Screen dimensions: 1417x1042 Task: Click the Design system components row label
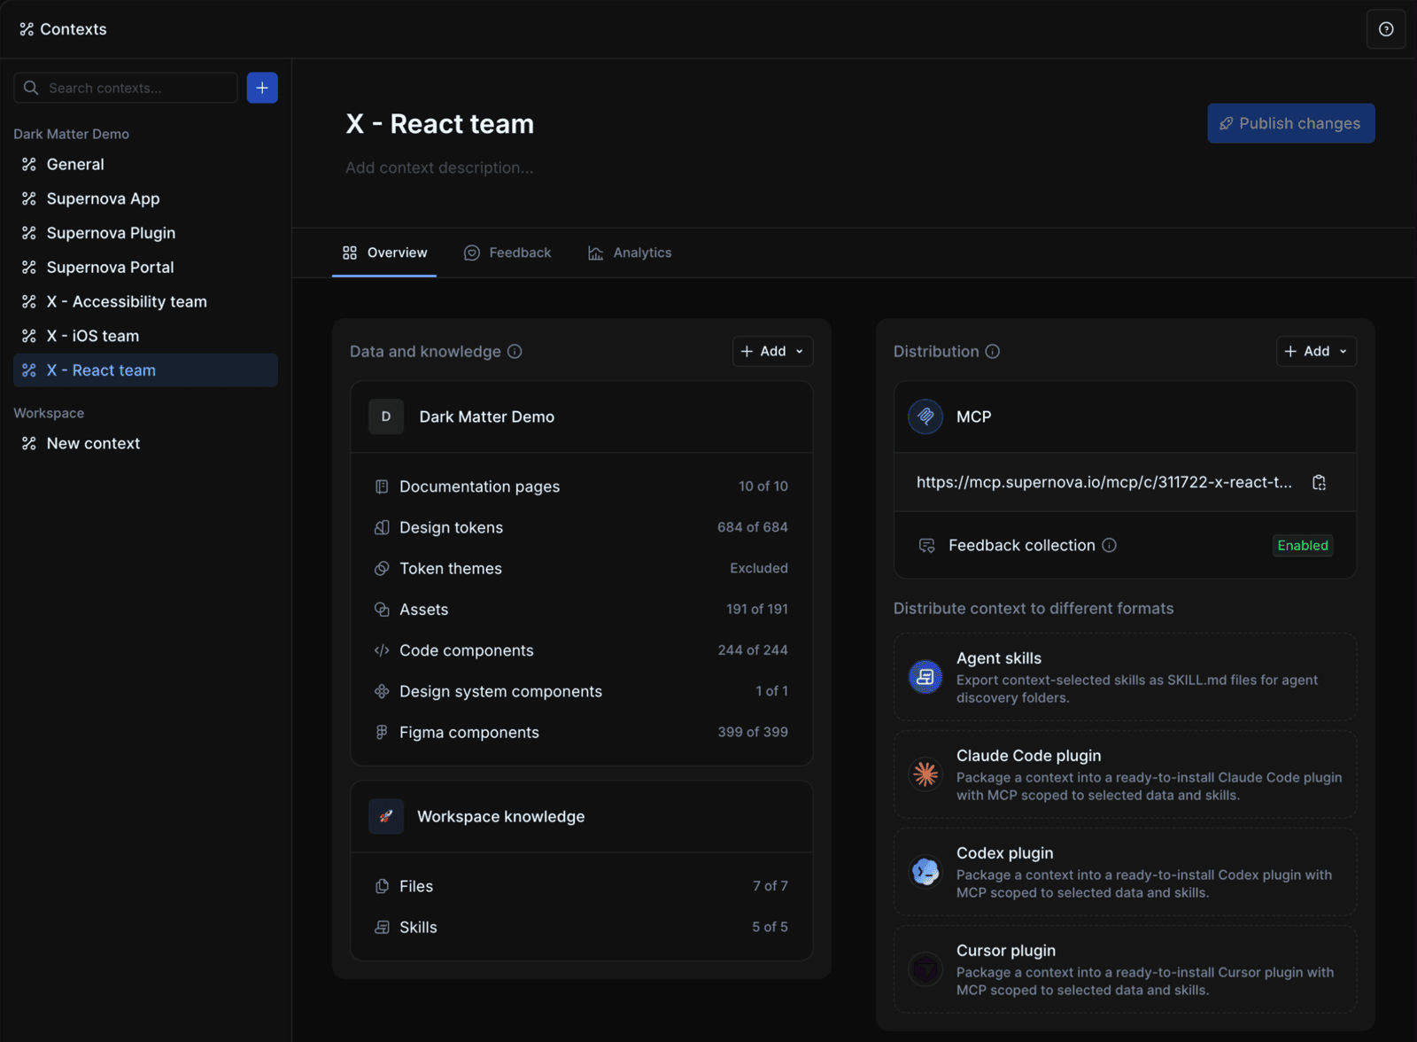tap(500, 691)
